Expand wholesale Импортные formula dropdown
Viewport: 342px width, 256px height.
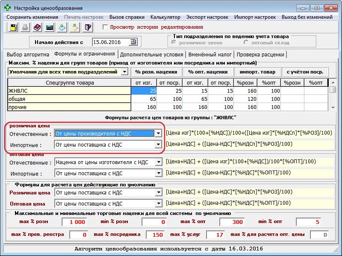coord(159,173)
